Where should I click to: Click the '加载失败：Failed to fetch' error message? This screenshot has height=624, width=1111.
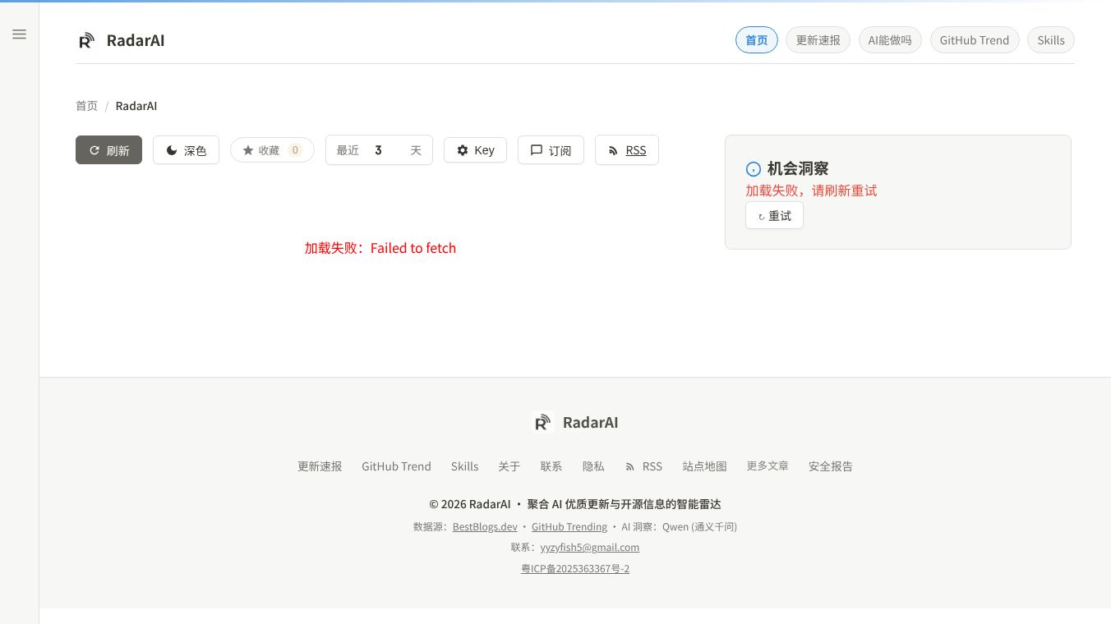[x=380, y=248]
